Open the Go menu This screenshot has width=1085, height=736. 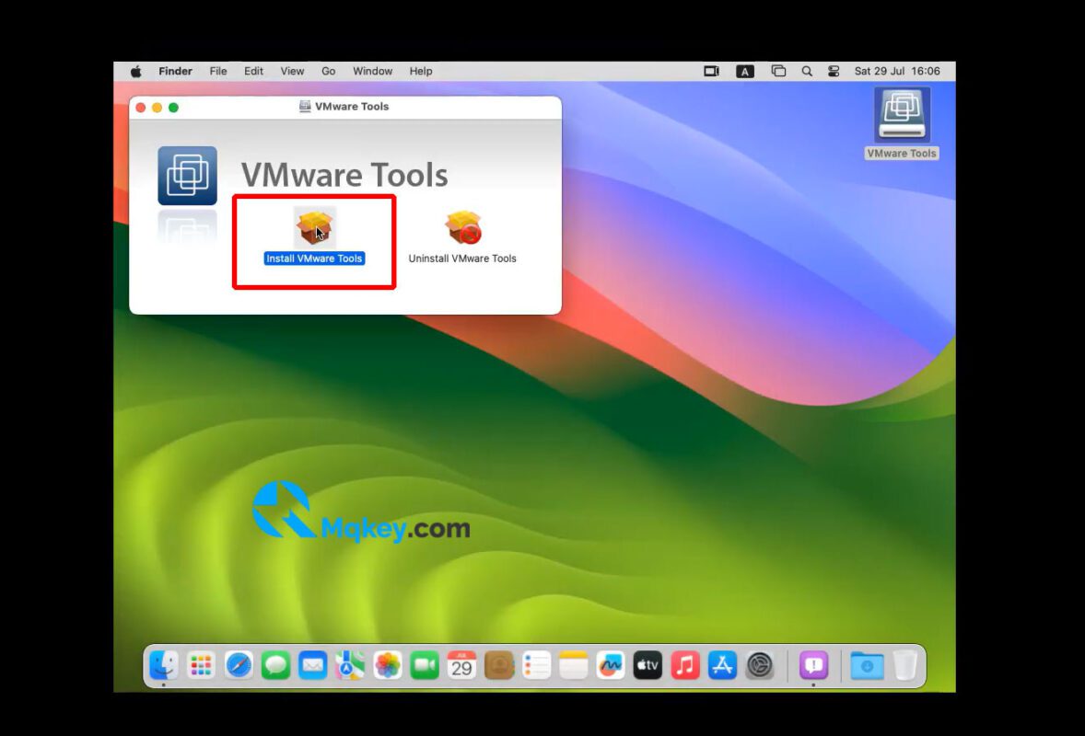(328, 71)
